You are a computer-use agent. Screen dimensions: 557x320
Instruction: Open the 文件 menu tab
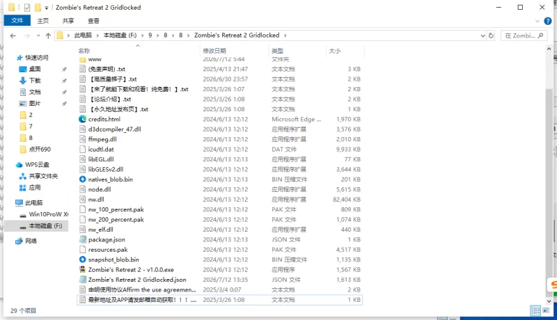[x=17, y=21]
